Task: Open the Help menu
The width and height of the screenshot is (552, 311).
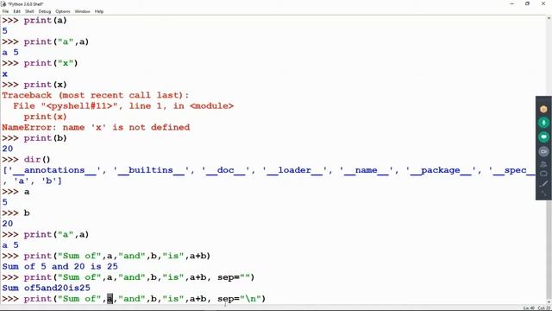Action: coord(99,11)
